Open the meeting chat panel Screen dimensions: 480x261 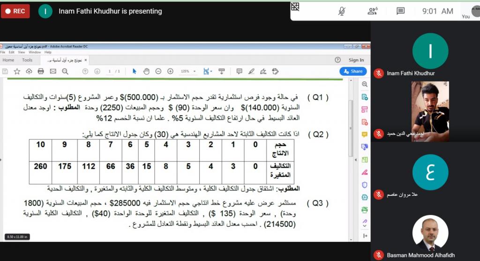click(x=400, y=11)
